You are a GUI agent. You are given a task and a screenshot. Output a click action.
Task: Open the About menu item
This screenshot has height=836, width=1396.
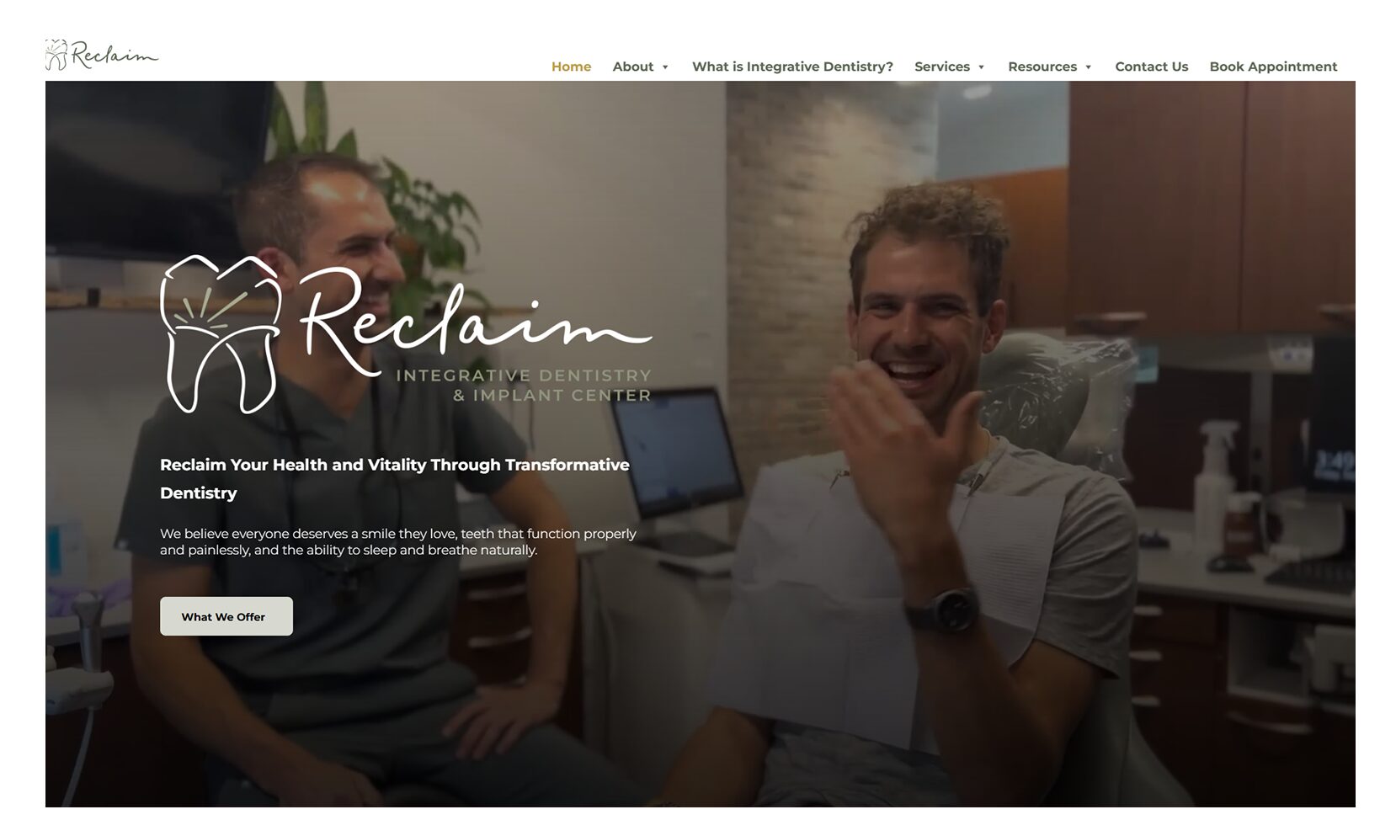point(633,67)
